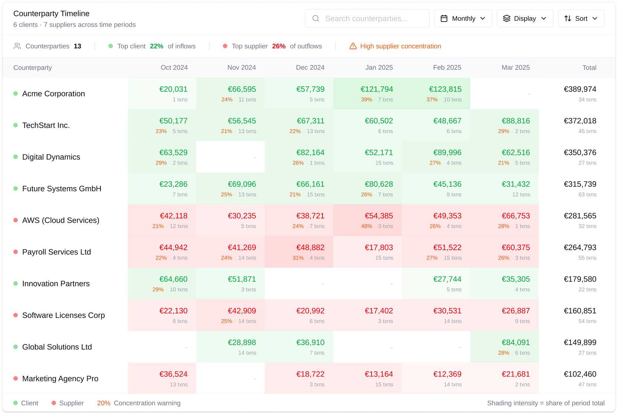
Task: Click Acme Jan 2025 cell €121,794
Action: [367, 93]
